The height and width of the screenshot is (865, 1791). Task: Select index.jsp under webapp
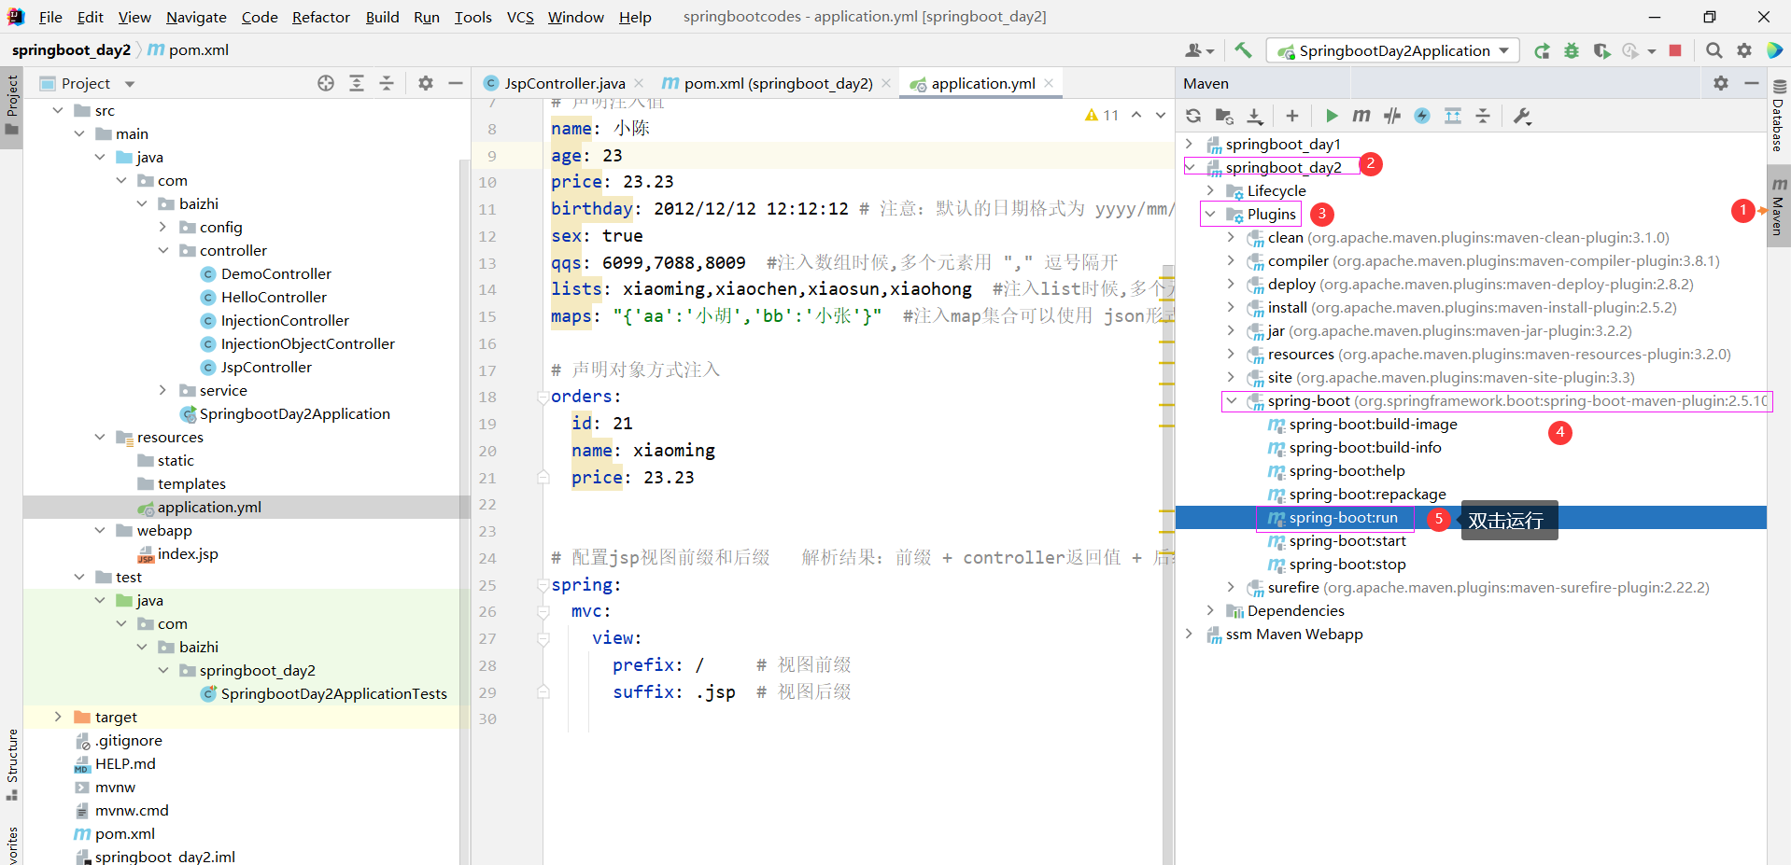[x=187, y=553]
